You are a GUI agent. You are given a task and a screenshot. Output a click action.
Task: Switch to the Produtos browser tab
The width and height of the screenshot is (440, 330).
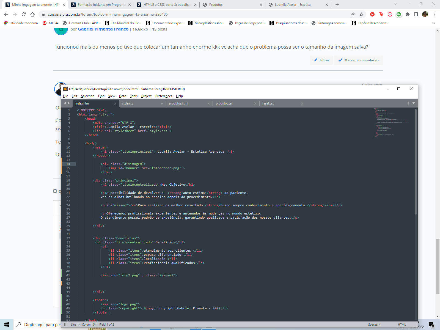click(232, 5)
